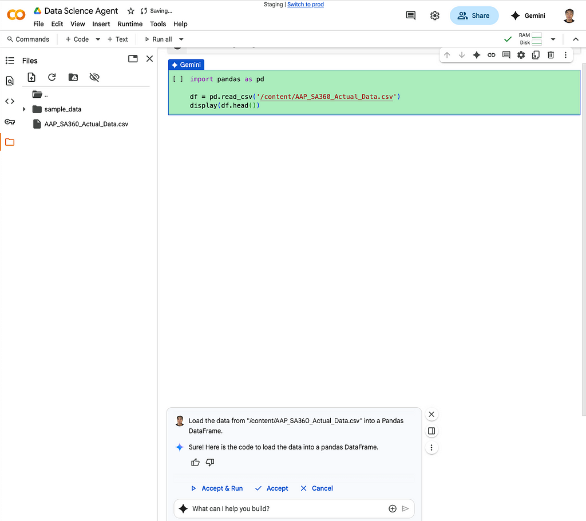Mirror cell in tab
This screenshot has width=586, height=521.
tap(536, 55)
